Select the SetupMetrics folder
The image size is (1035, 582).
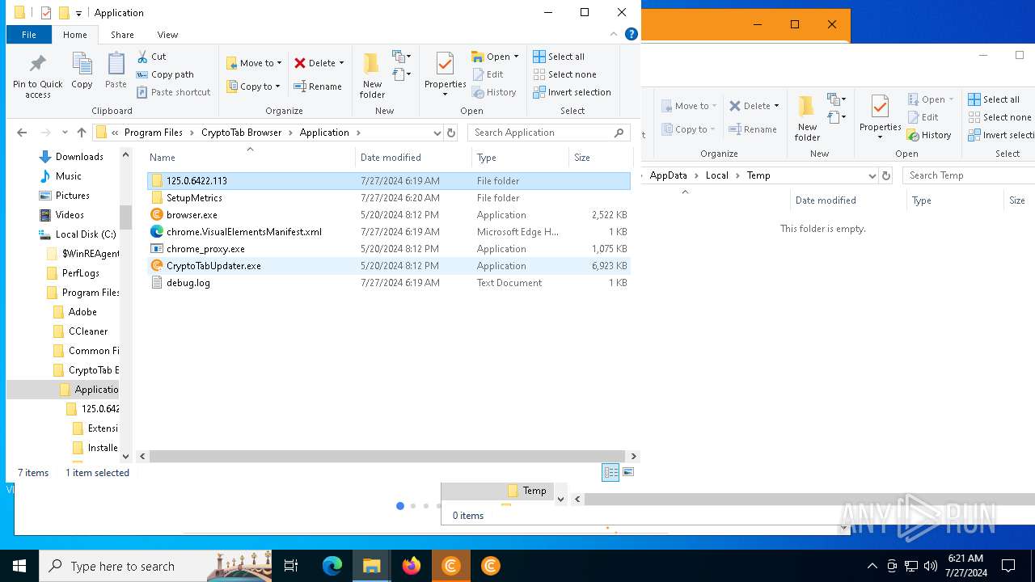click(388, 198)
